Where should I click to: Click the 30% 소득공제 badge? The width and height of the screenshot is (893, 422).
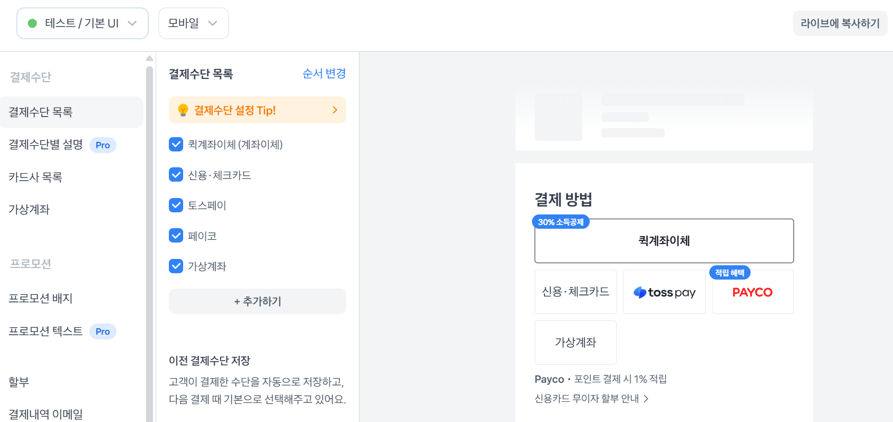point(561,222)
